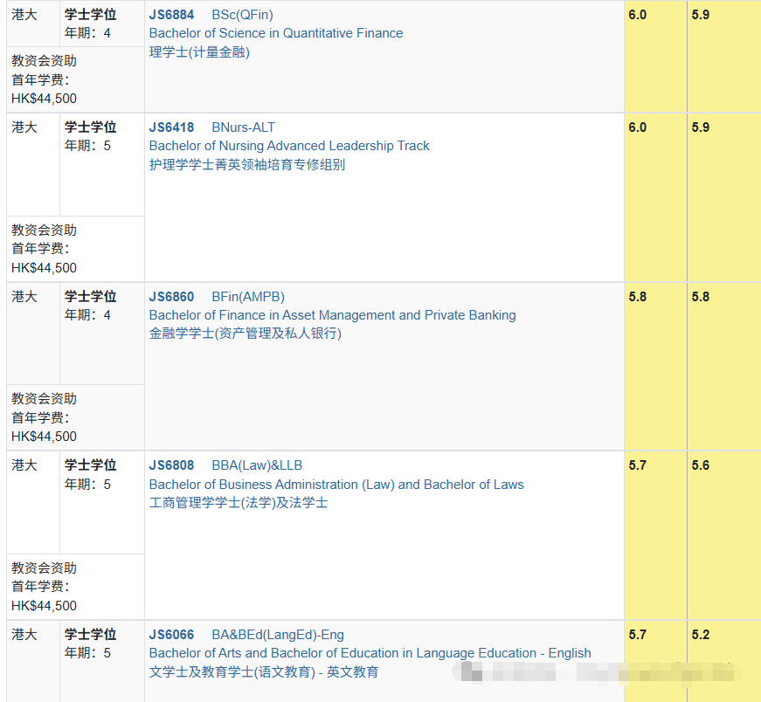761x702 pixels.
Task: Open the JS6860 programme code link
Action: click(x=171, y=296)
